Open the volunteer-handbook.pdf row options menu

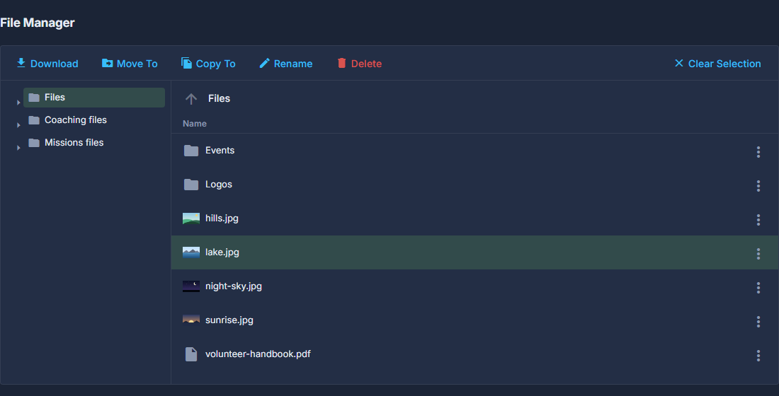tap(758, 355)
